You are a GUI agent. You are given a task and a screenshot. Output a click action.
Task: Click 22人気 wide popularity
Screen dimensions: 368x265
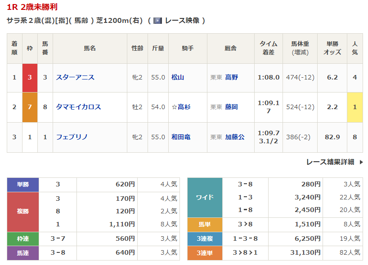click(350, 197)
